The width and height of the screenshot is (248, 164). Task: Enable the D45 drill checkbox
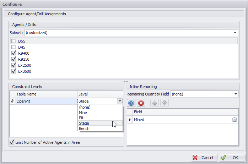point(14,47)
